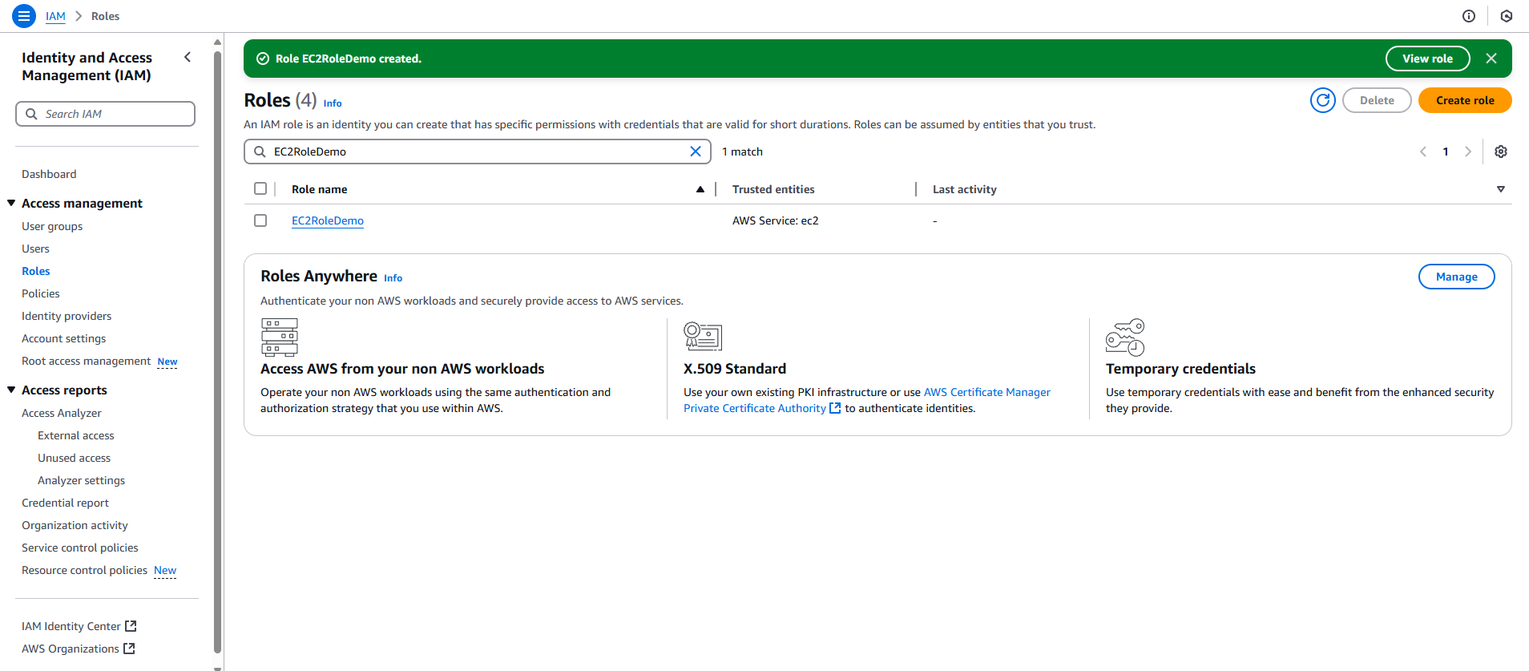This screenshot has height=671, width=1529.
Task: Open the hamburger navigation menu icon
Action: tap(24, 16)
